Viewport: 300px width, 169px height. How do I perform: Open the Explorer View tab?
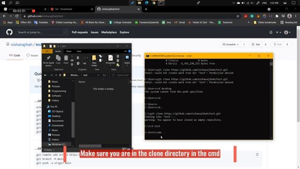[x=79, y=51]
